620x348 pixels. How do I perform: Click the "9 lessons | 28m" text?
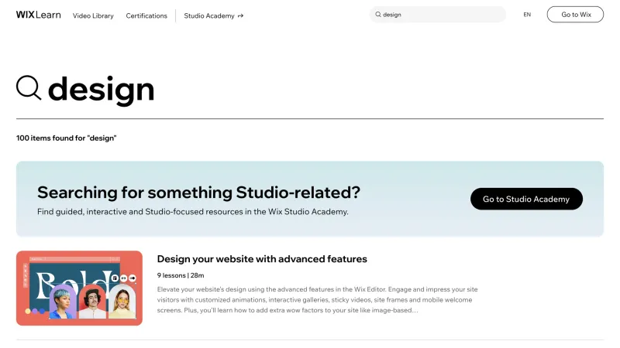pos(181,275)
